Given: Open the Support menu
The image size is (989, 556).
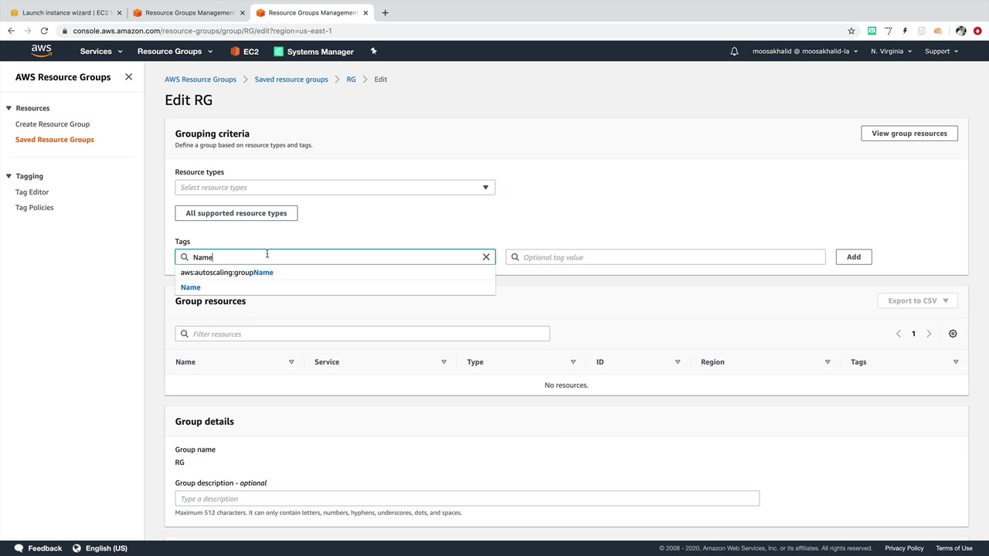Looking at the screenshot, I should click(x=941, y=52).
